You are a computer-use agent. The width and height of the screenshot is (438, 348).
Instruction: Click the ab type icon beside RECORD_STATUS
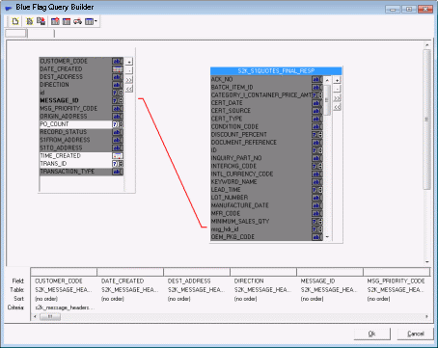coord(118,132)
